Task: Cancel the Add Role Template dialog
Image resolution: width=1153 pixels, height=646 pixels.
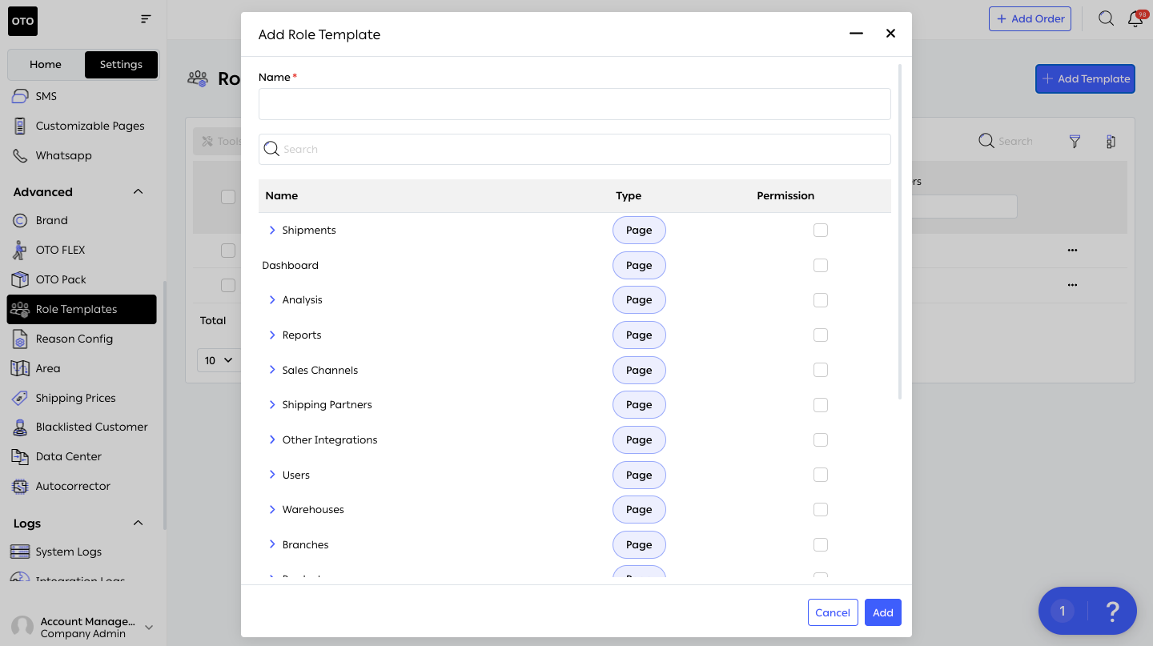Action: (832, 612)
